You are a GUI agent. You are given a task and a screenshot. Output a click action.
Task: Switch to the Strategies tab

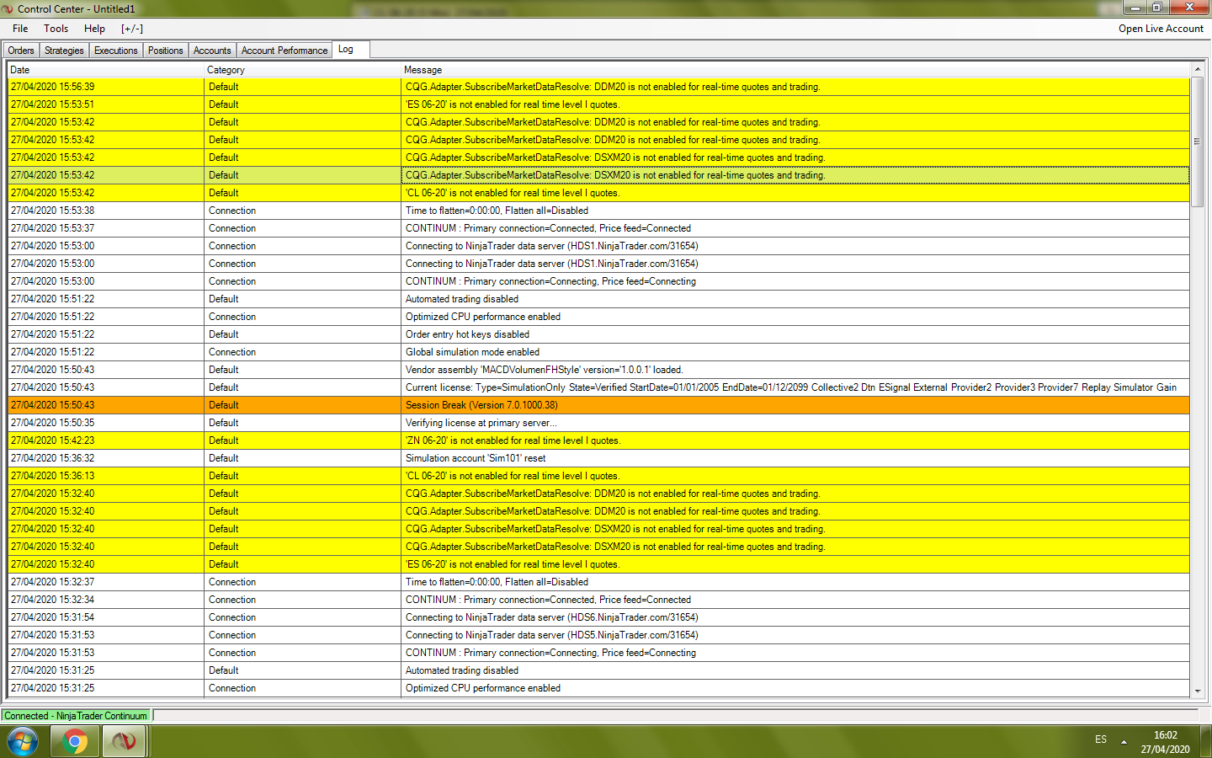tap(64, 51)
